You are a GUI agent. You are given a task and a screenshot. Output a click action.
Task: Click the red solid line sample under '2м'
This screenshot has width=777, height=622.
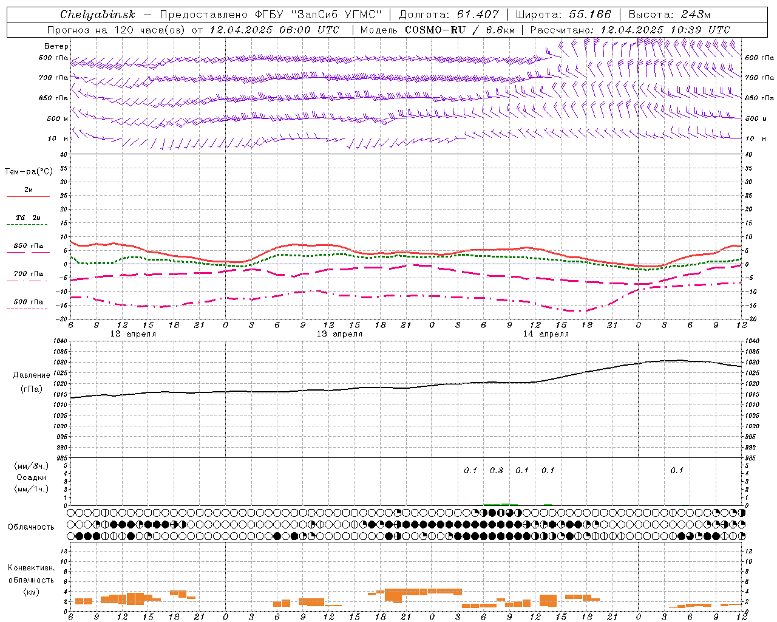tap(28, 196)
